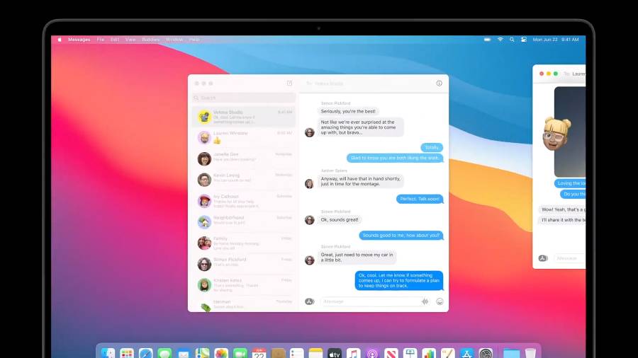
Task: Click the Search field in Messages sidebar
Action: tap(244, 98)
